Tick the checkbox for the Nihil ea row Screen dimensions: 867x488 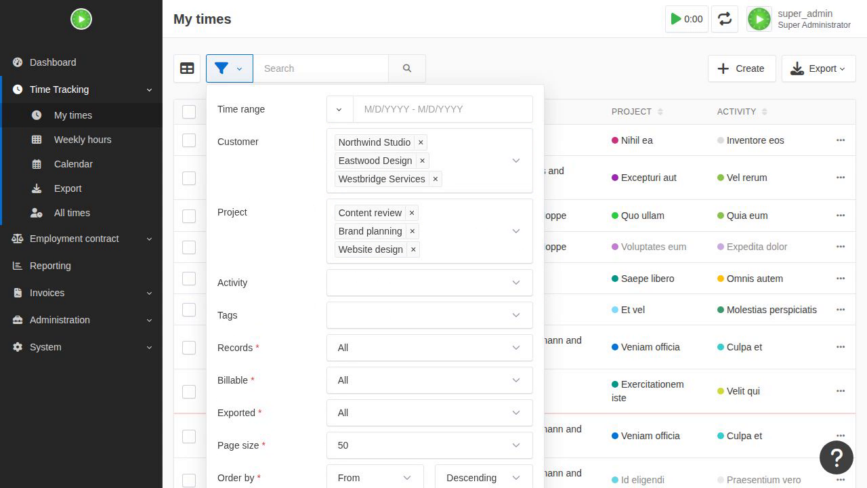tap(189, 140)
